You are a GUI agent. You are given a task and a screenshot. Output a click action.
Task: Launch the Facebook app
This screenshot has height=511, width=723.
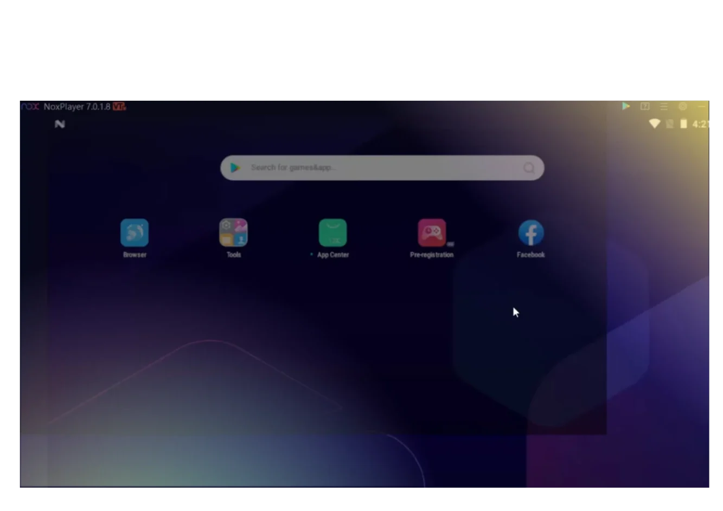coord(531,233)
